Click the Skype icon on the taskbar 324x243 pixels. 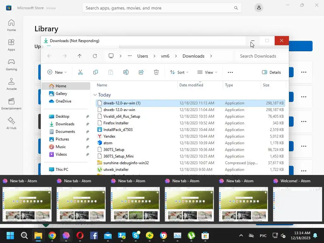136,235
